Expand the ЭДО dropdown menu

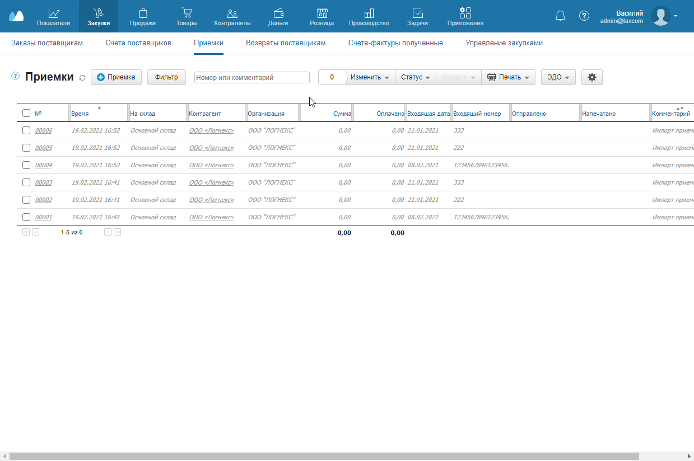pyautogui.click(x=558, y=77)
